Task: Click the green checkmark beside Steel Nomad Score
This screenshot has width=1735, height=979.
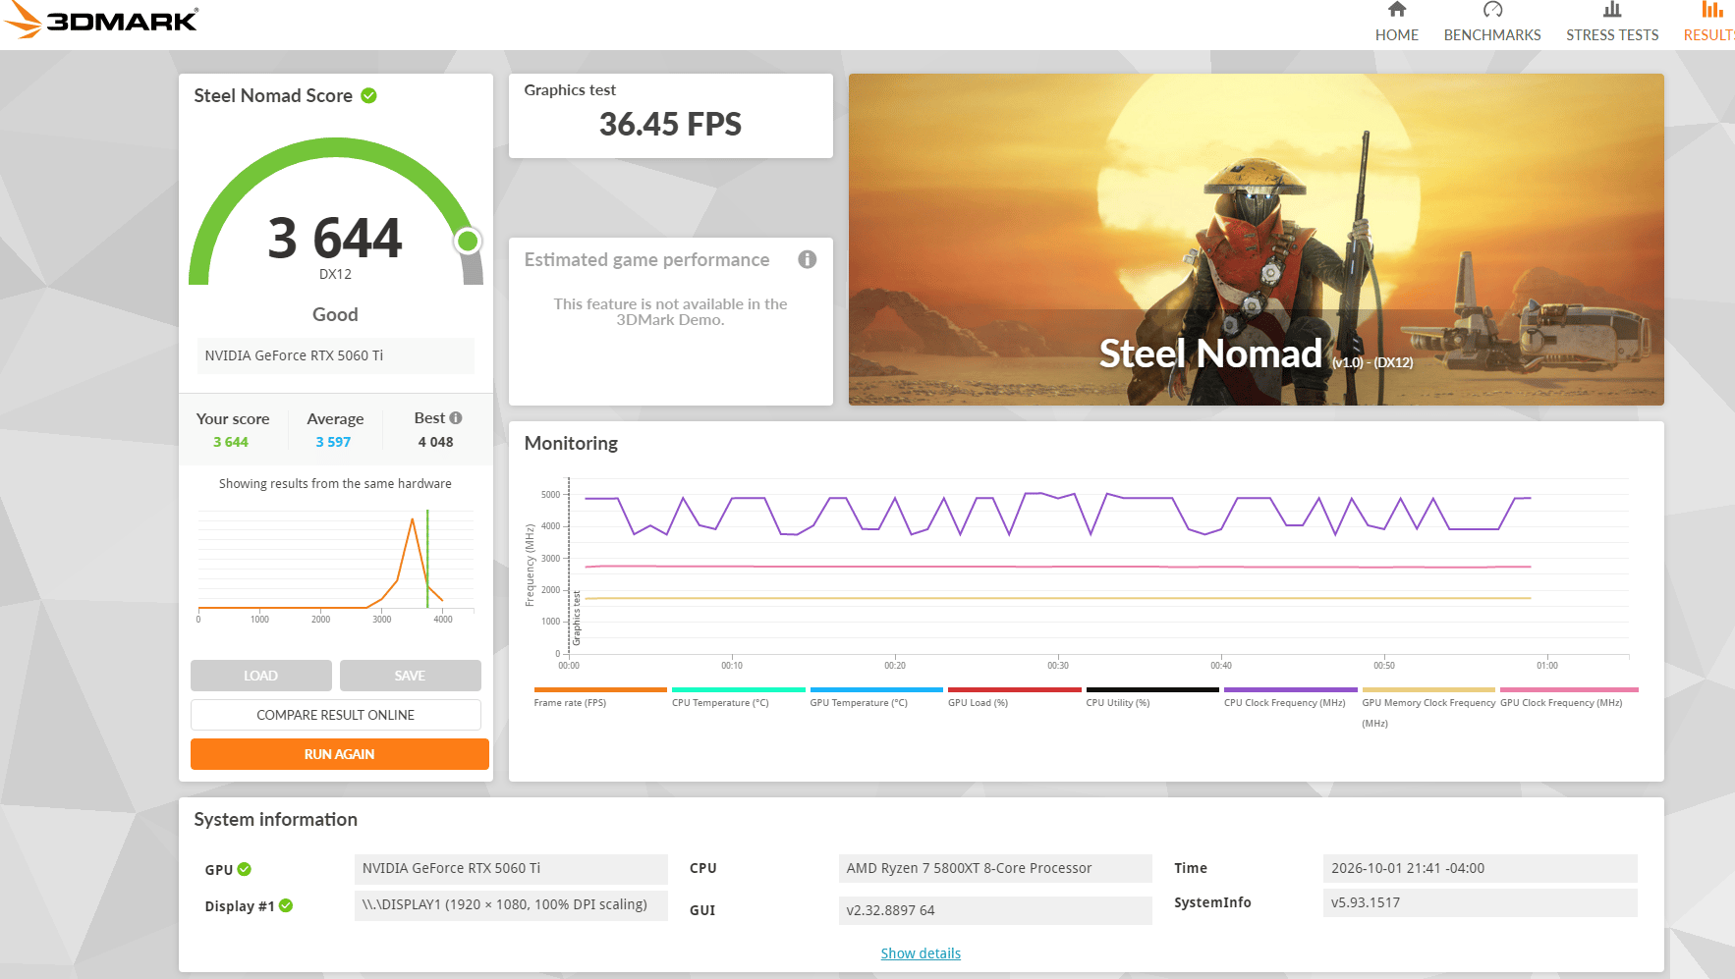Action: coord(369,95)
